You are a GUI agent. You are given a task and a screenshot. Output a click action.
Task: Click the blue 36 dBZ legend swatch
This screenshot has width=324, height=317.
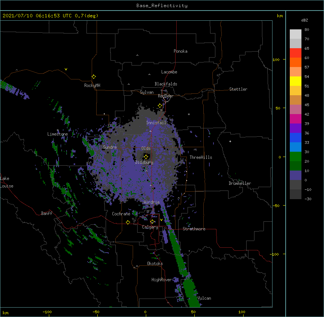coord(295,137)
